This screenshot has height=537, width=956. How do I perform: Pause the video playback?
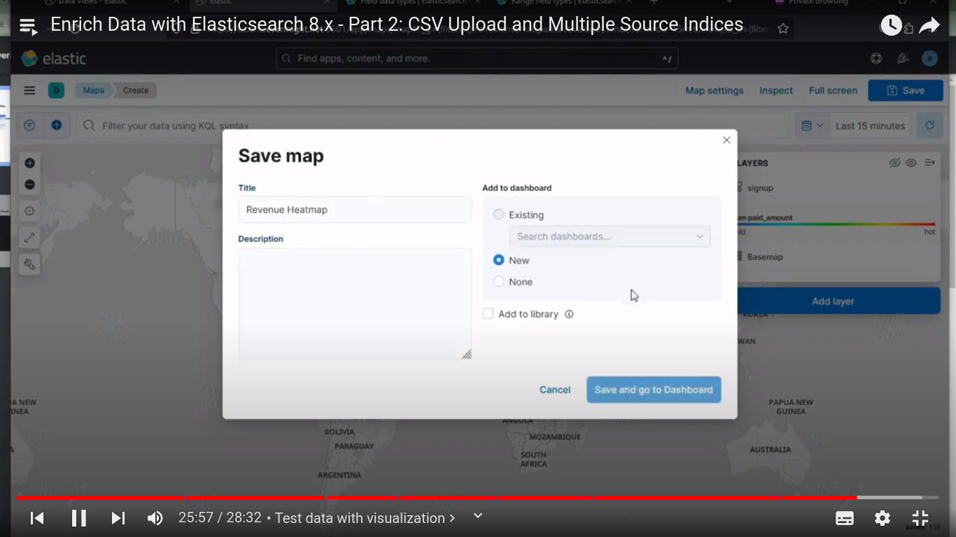tap(78, 518)
